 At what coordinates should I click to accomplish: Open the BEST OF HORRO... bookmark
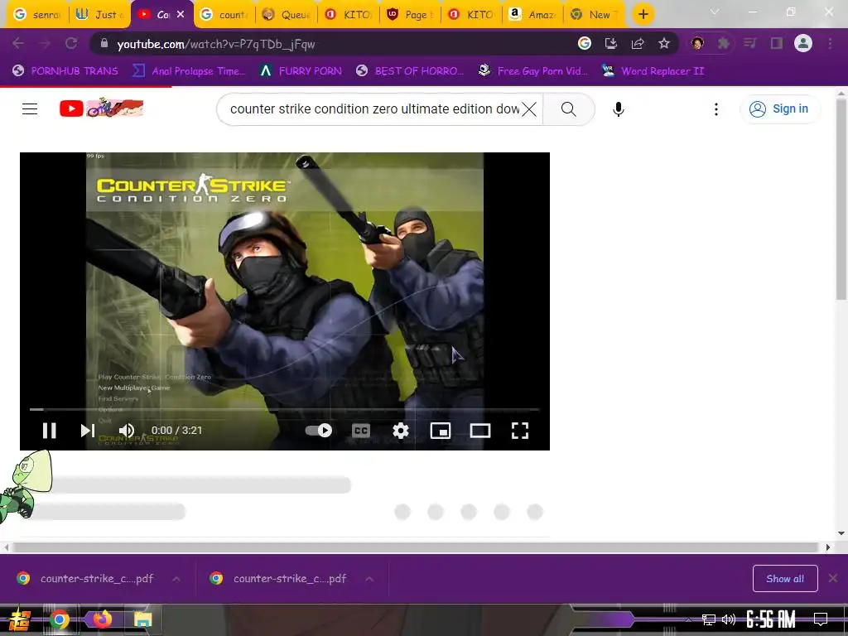click(x=410, y=71)
